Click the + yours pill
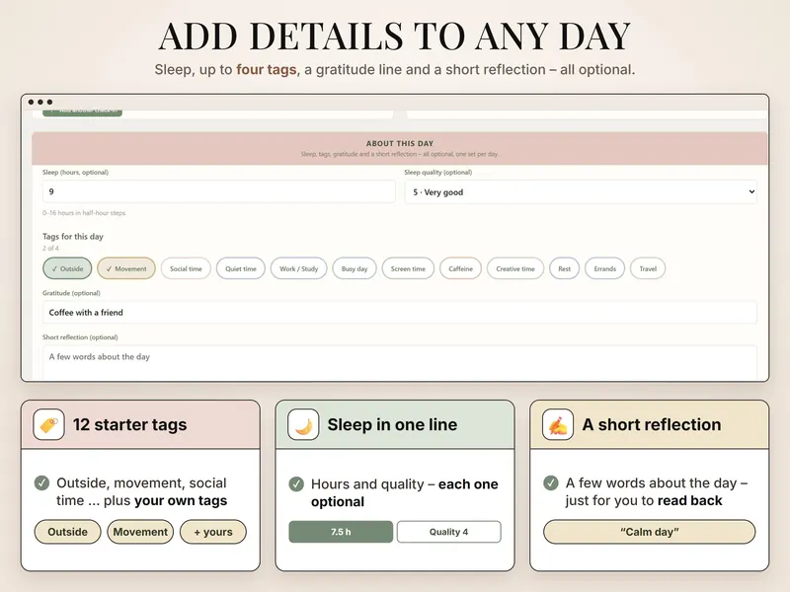This screenshot has width=790, height=592. [x=213, y=532]
